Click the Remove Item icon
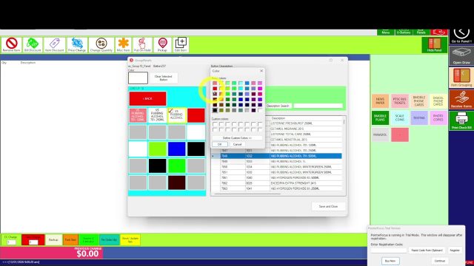474x266 pixels. (x=12, y=44)
